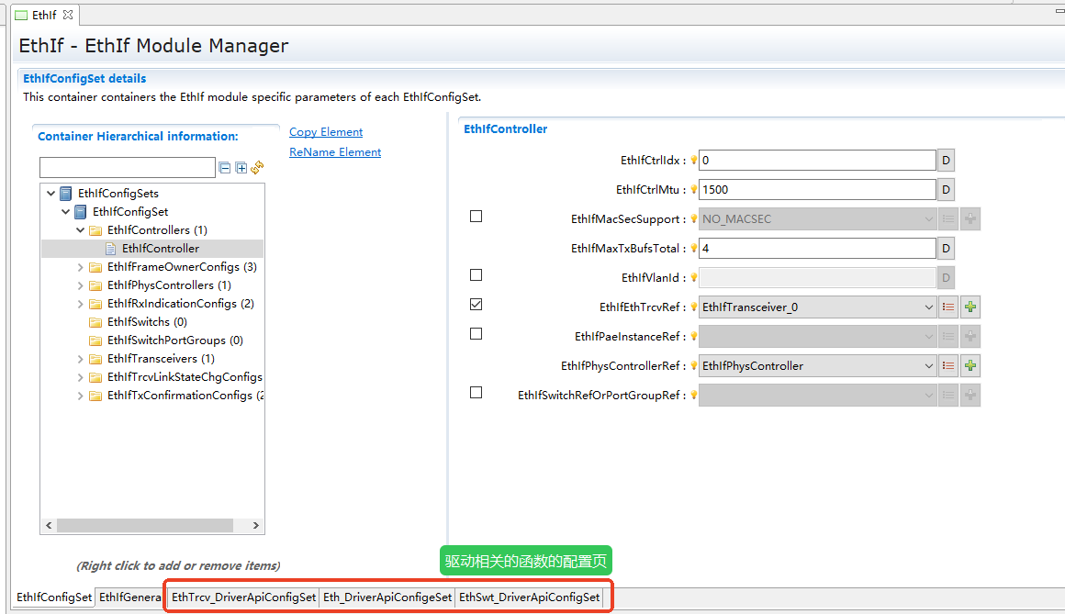The image size is (1065, 614).
Task: Click the collapse-all tree icon
Action: [224, 167]
